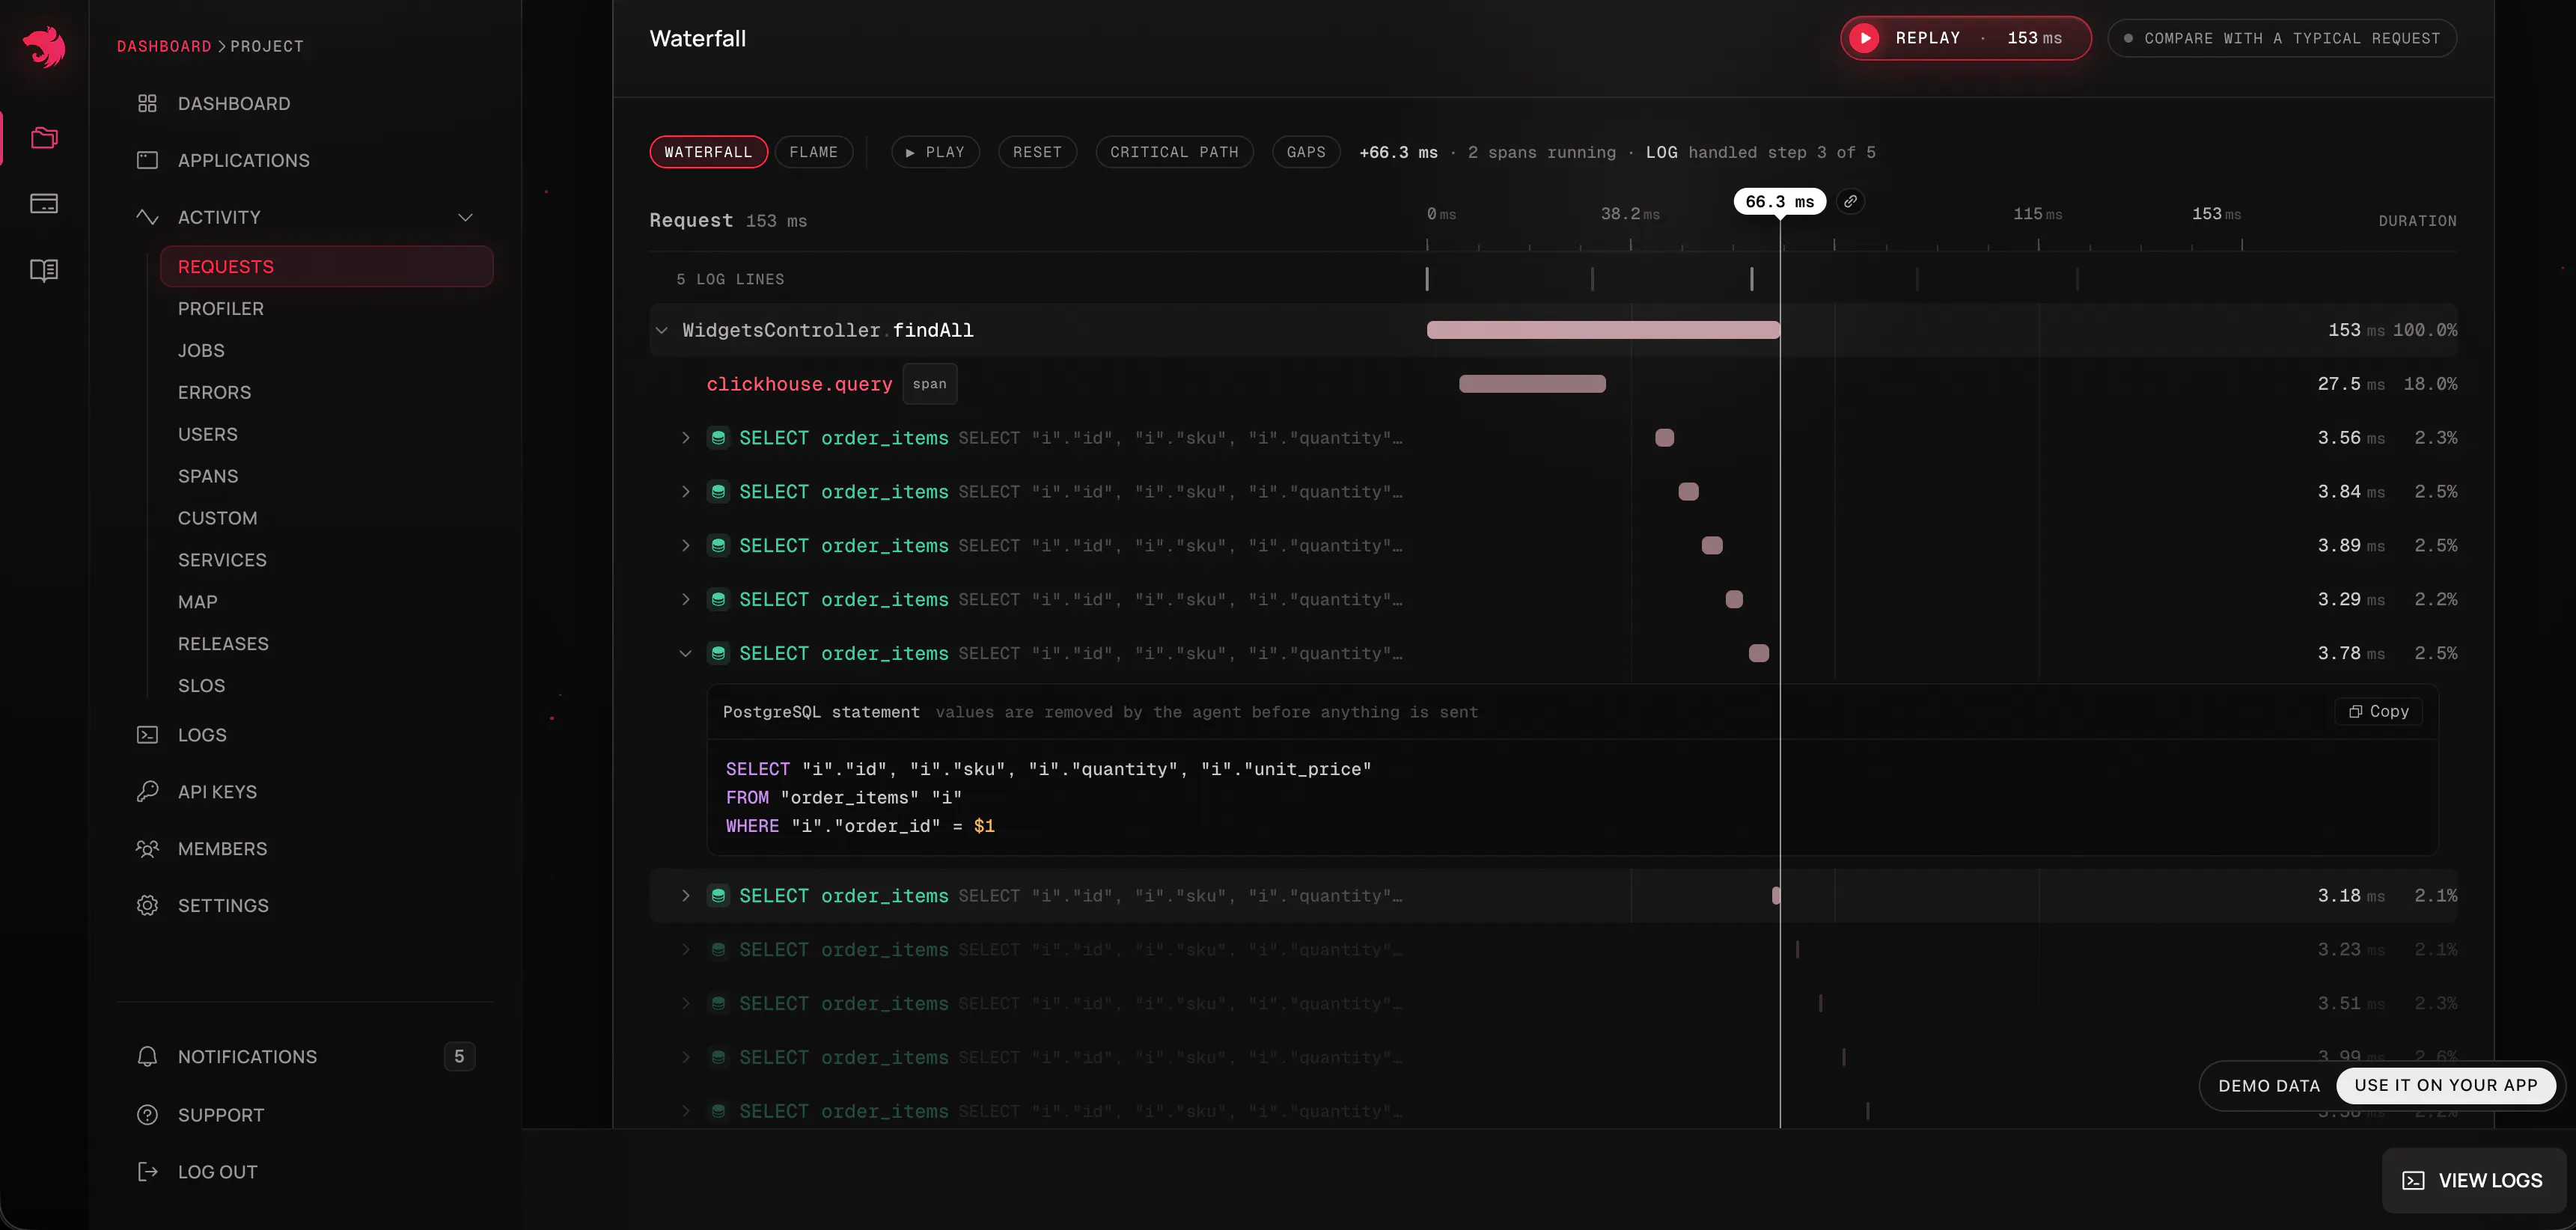Toggle Critical Path highlighting
The width and height of the screenshot is (2576, 1230).
coord(1174,152)
